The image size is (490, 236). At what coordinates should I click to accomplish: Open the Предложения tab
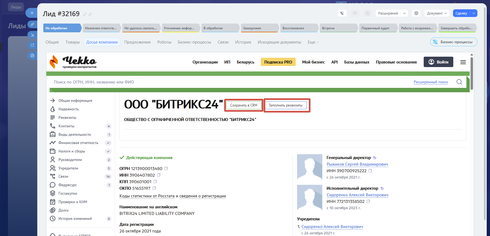pyautogui.click(x=138, y=42)
